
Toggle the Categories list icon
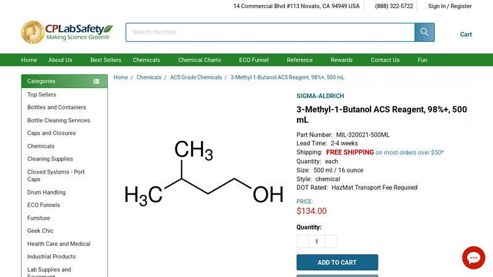click(96, 81)
